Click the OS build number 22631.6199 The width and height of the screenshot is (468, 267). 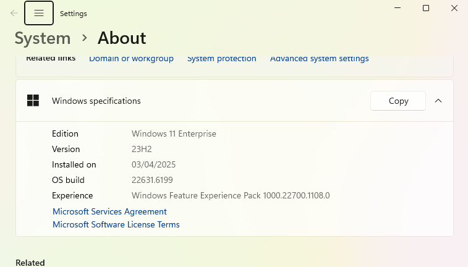[x=152, y=180]
